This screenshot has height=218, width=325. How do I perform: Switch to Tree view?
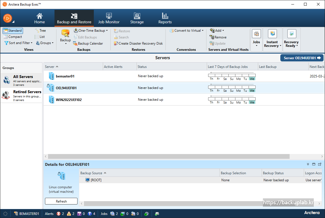[40, 31]
